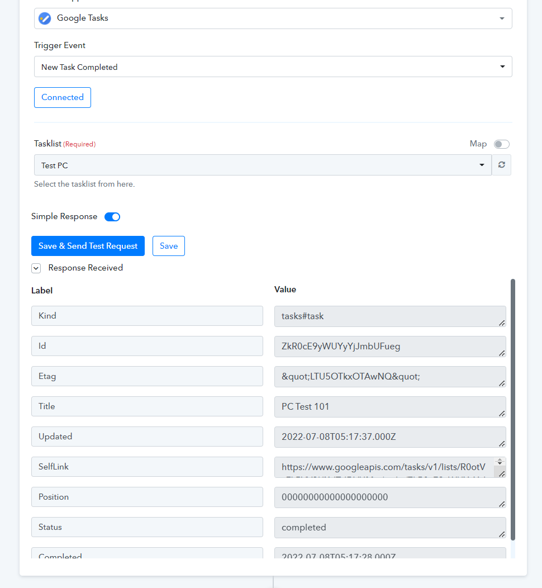The image size is (542, 588).
Task: Click resize handle of Id value field
Action: [x=502, y=353]
